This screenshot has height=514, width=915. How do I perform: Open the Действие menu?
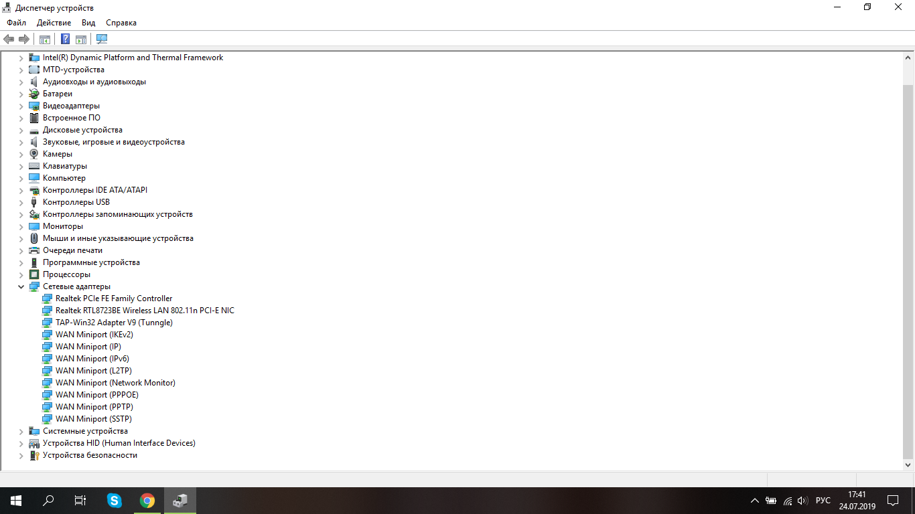click(54, 23)
